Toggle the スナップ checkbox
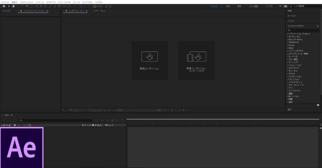This screenshot has width=322, height=168. tap(95, 6)
